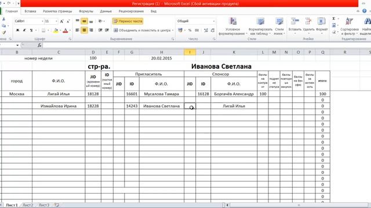Toggle bold formatting (Ж)
Image resolution: width=371 pixels, height=208 pixels.
(17, 30)
